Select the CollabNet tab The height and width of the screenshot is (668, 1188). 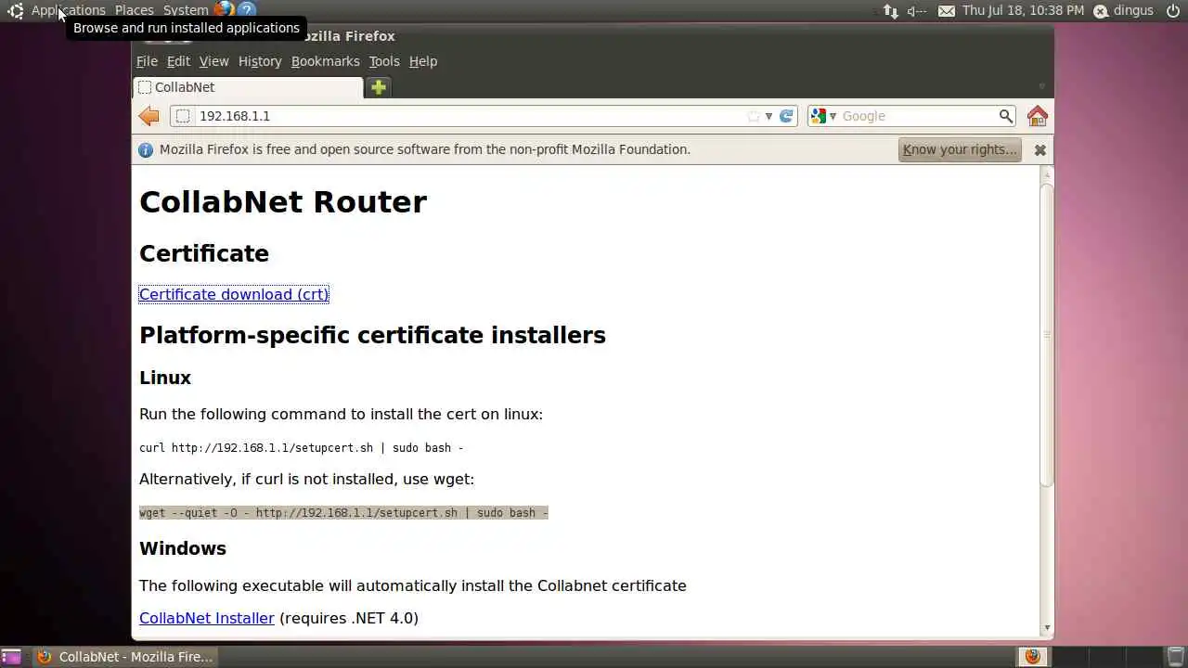pos(248,87)
